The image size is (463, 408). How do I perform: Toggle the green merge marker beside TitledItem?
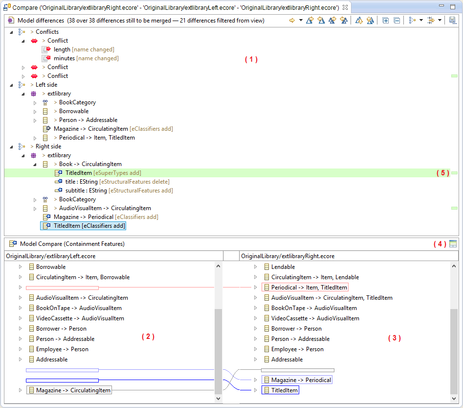(455, 172)
